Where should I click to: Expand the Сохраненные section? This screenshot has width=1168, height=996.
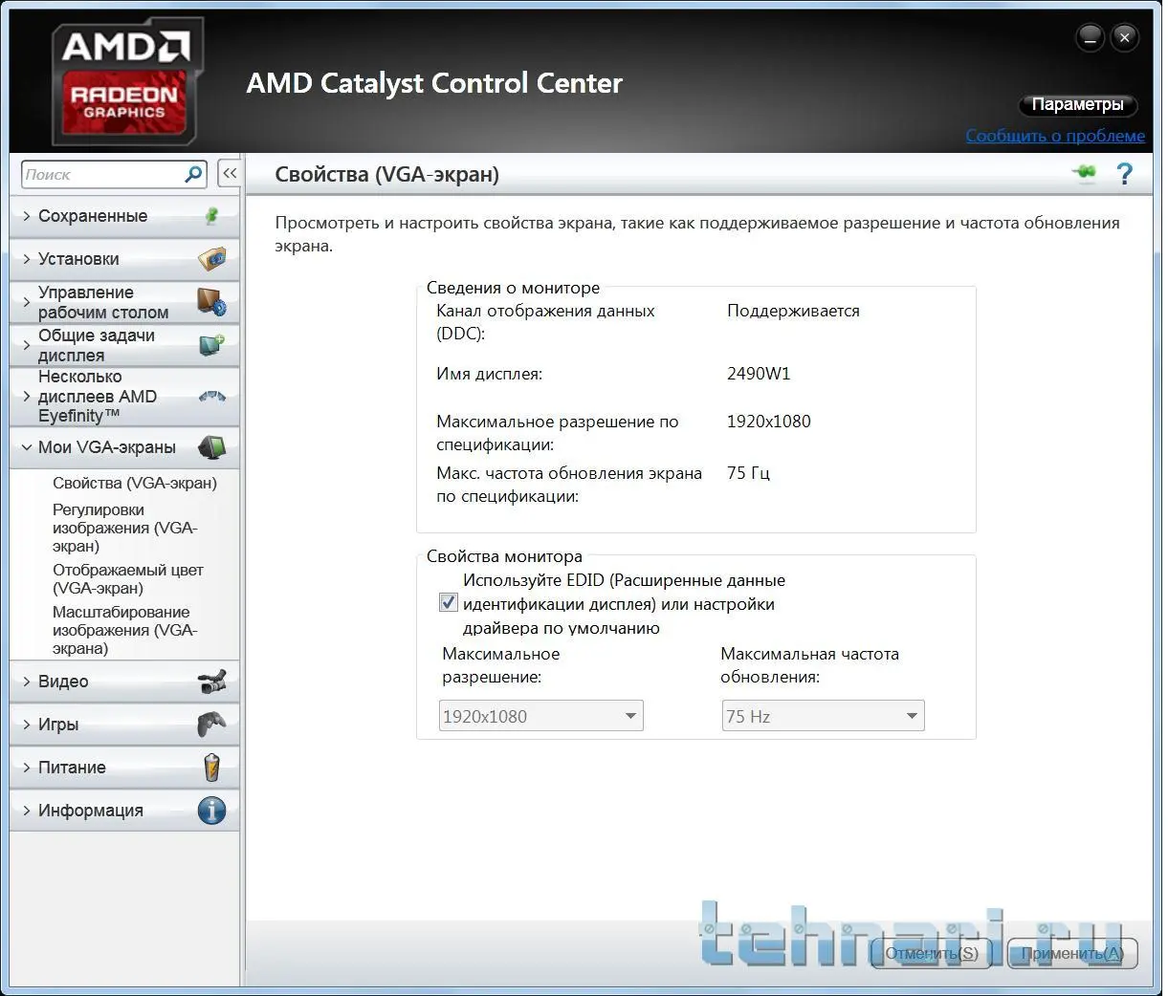[124, 216]
